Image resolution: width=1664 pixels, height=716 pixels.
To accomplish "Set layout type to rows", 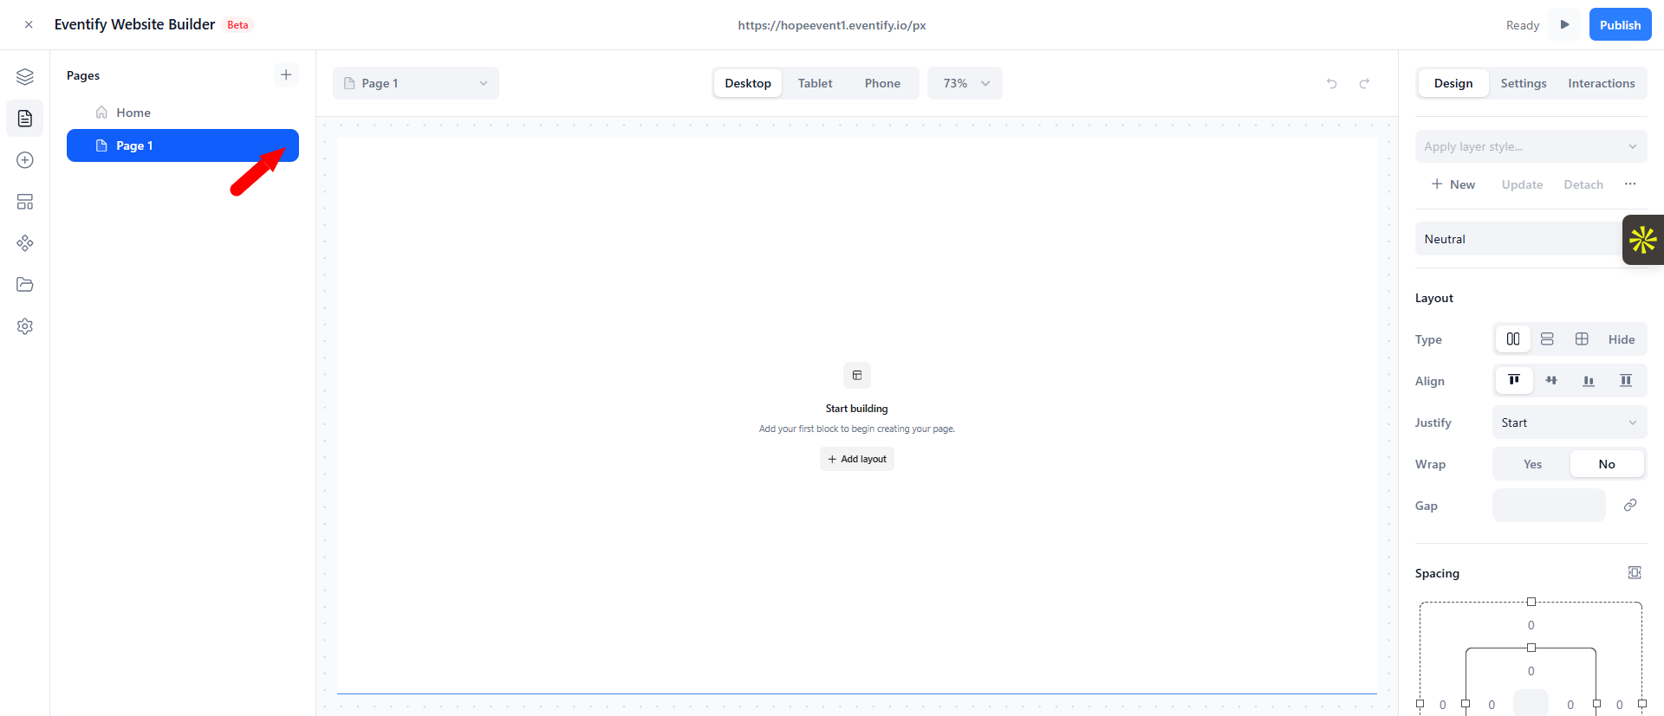I will (1547, 339).
